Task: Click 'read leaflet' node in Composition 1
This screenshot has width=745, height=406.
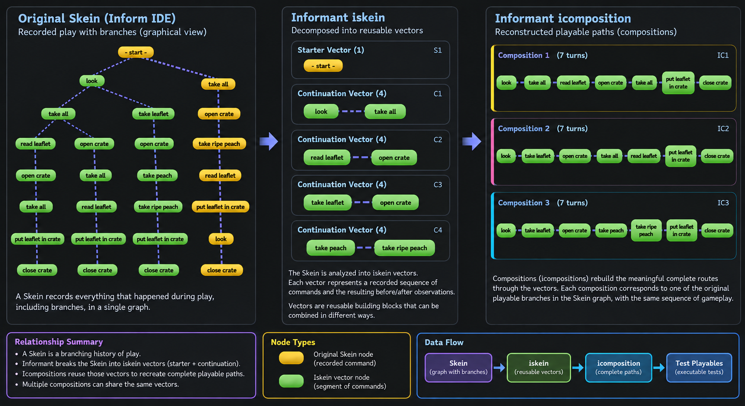Action: (x=573, y=82)
